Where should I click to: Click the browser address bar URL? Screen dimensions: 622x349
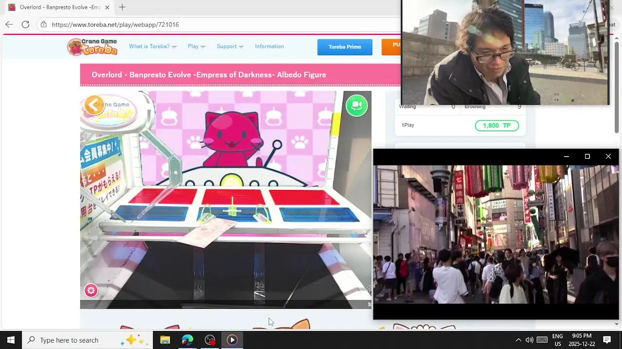point(115,24)
